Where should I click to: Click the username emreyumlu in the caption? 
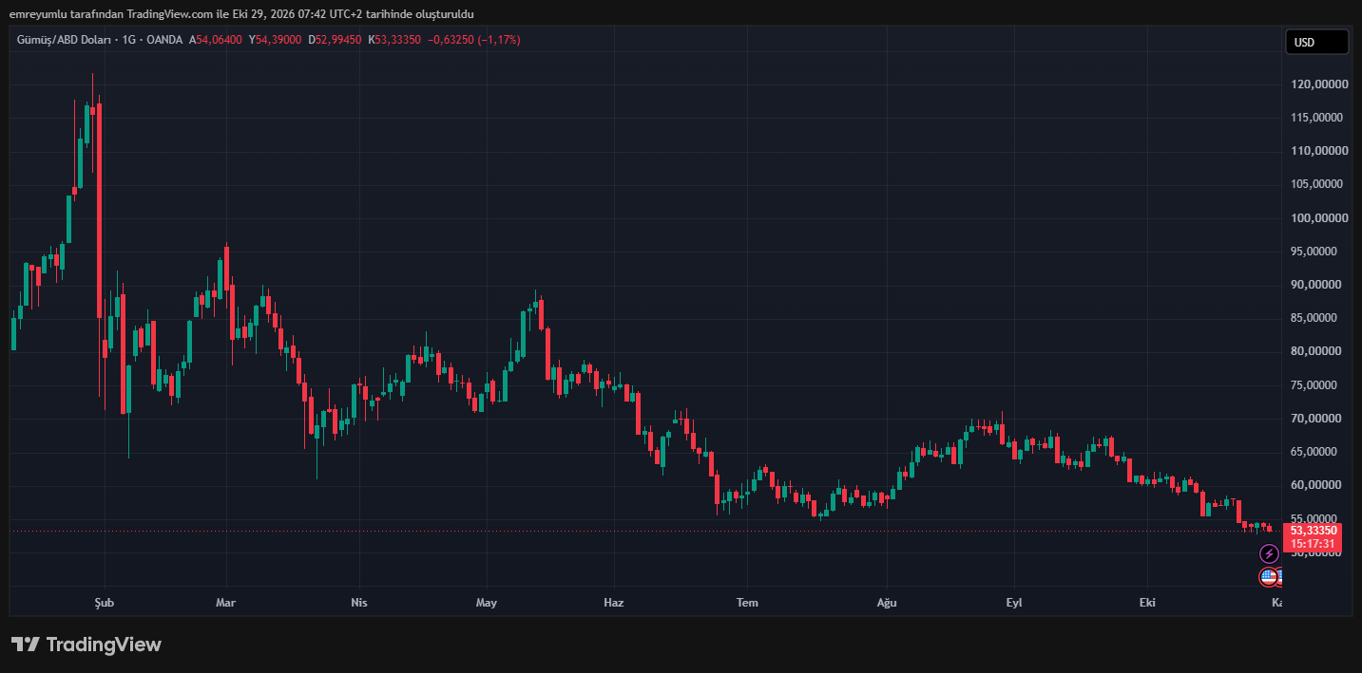coord(38,14)
